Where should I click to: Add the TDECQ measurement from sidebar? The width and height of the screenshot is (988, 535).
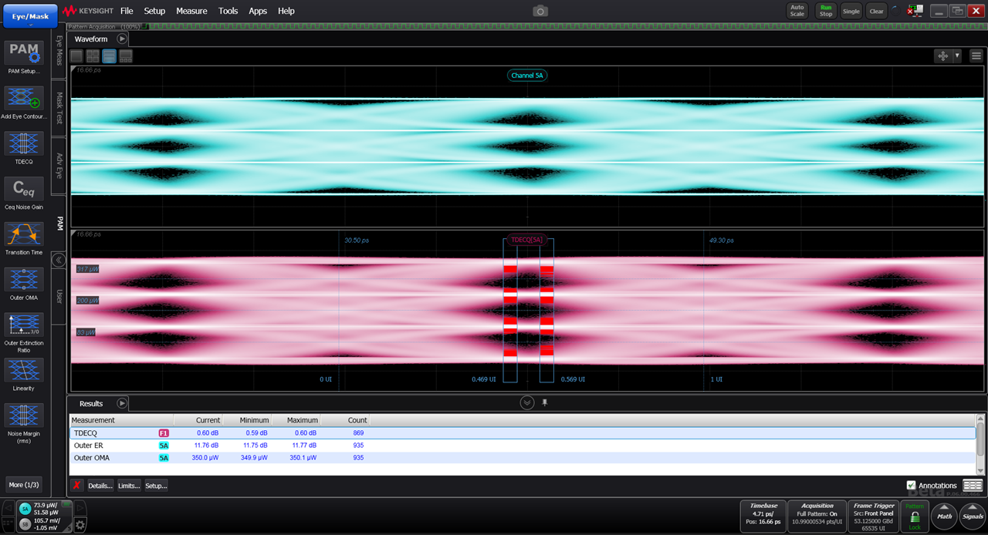pos(24,144)
